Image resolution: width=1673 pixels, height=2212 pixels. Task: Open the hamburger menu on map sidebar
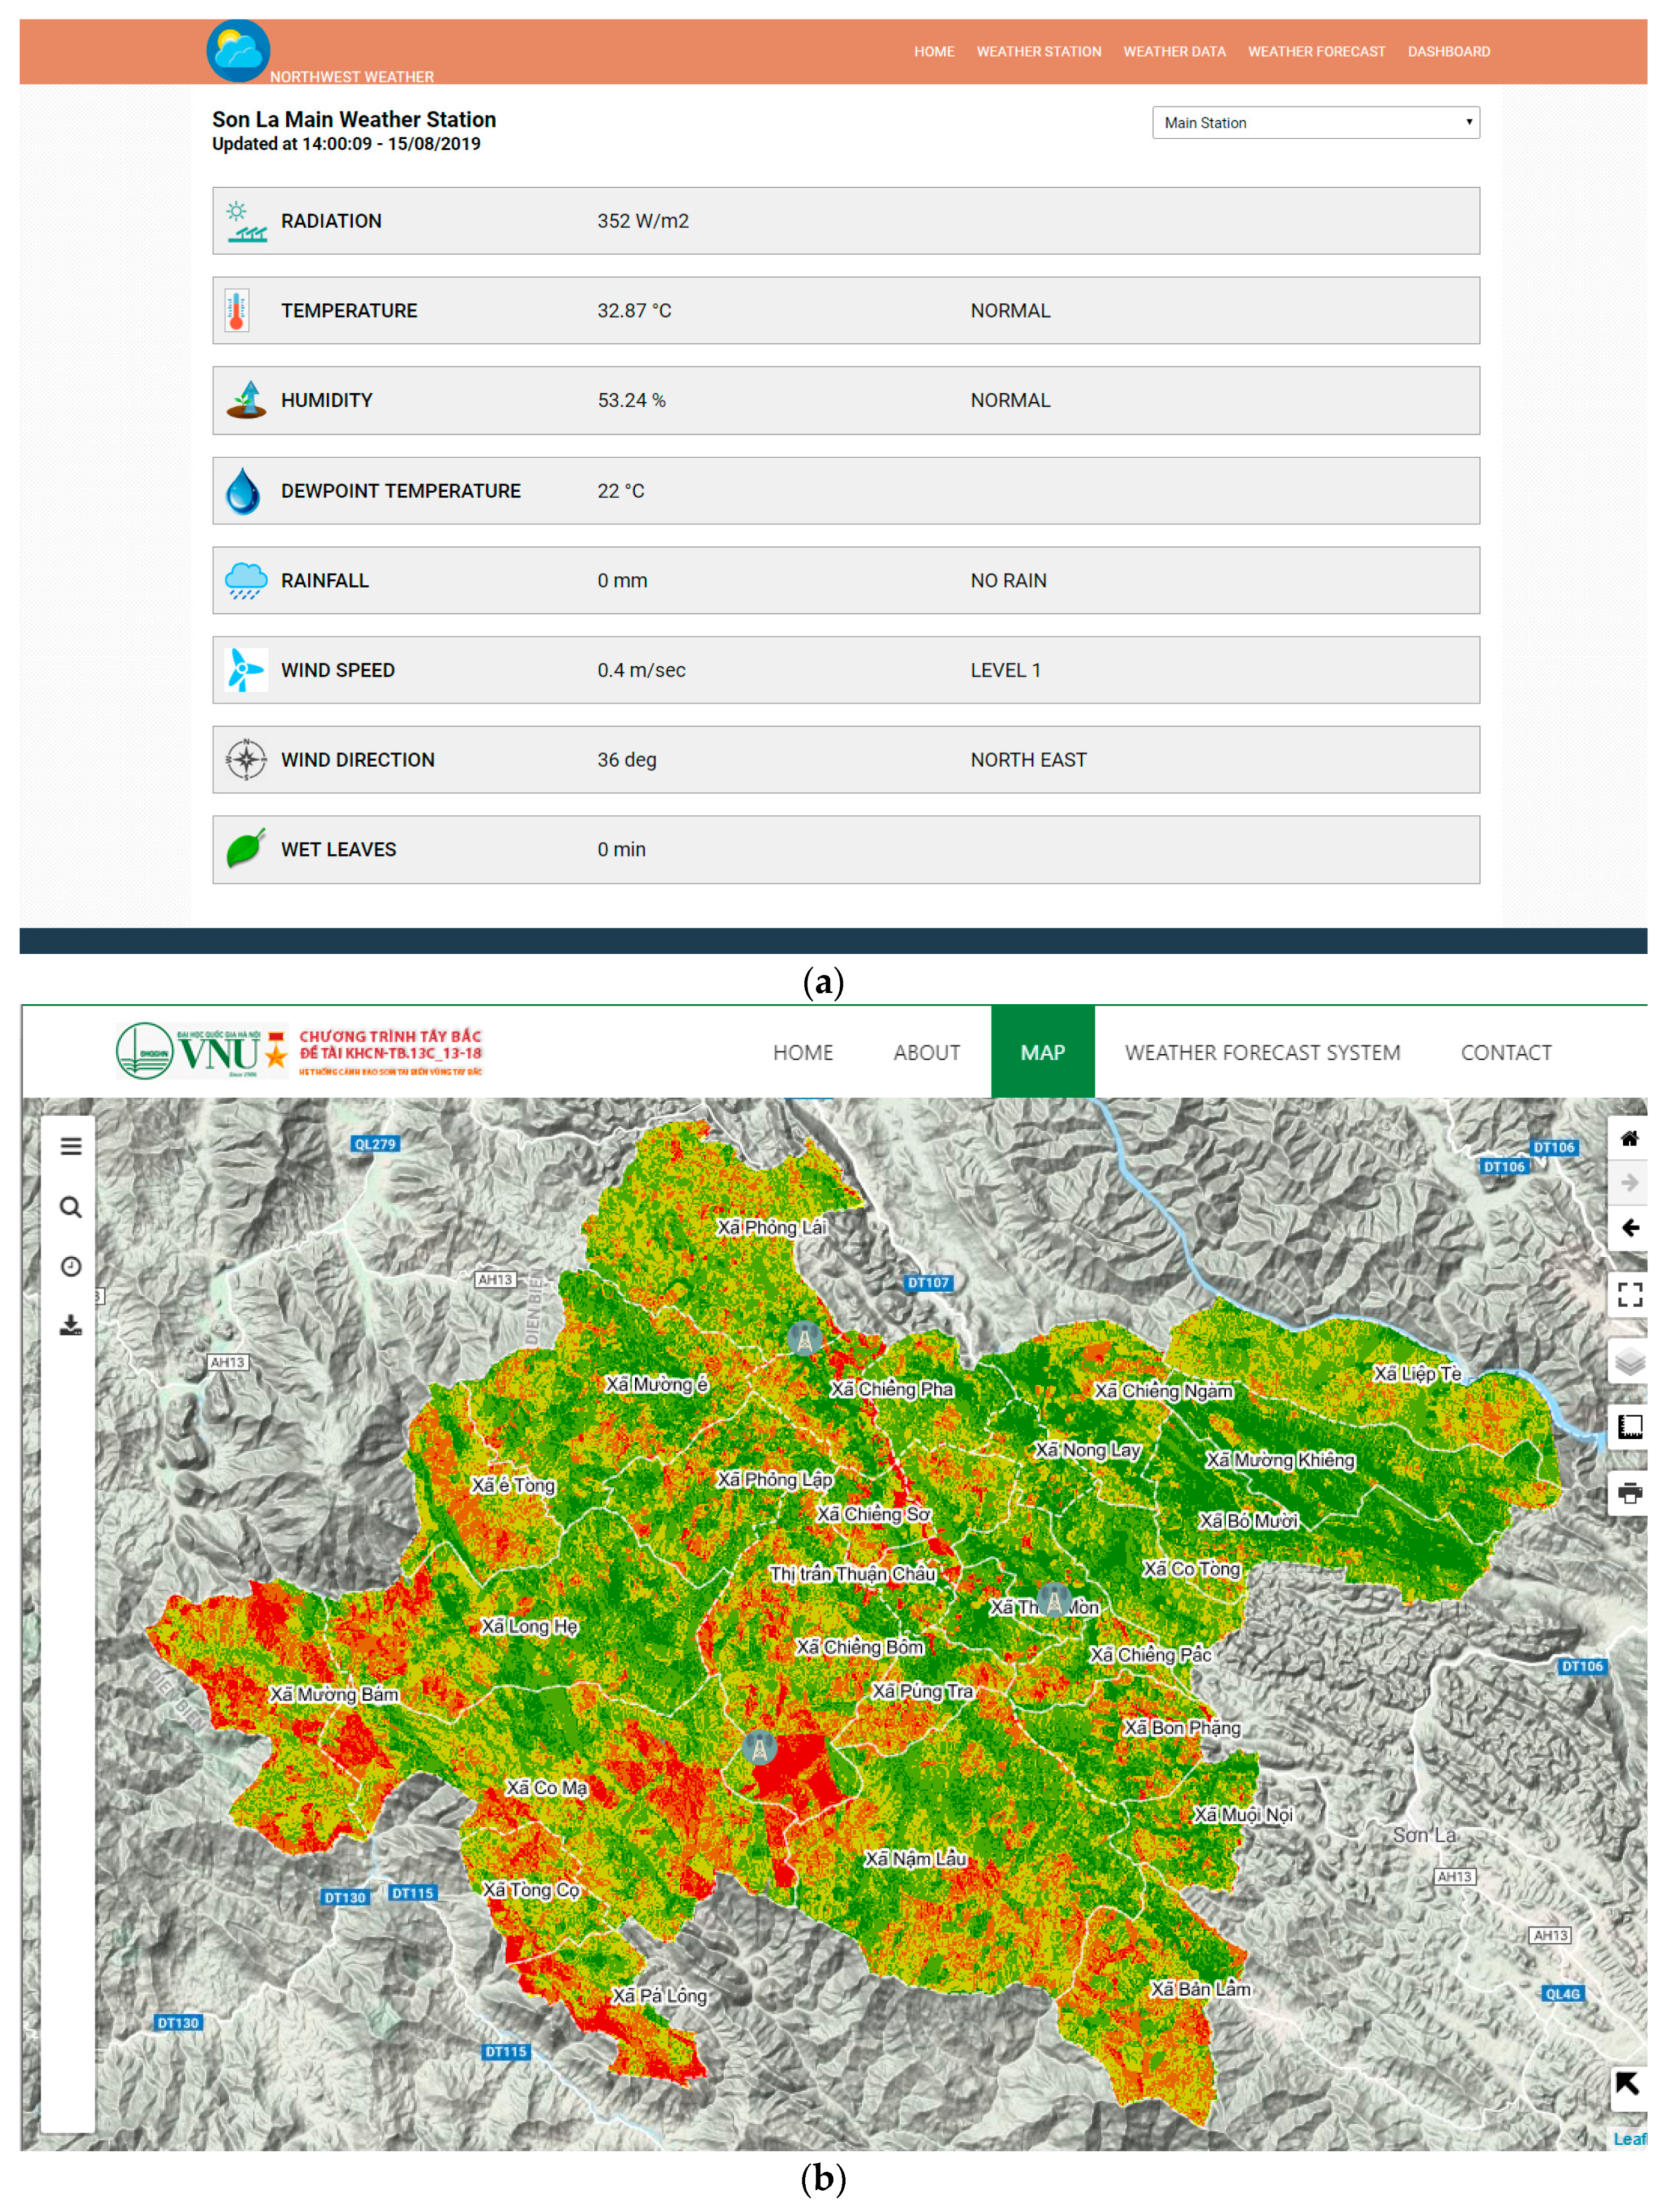(71, 1146)
